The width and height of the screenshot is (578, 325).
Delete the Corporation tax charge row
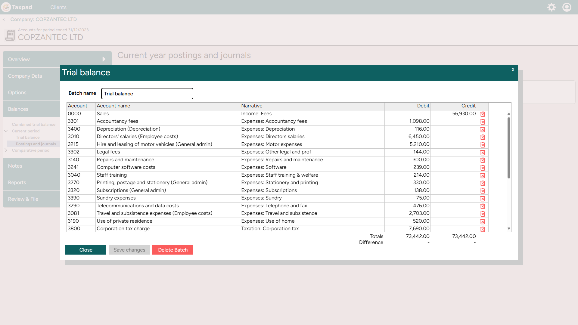point(483,229)
